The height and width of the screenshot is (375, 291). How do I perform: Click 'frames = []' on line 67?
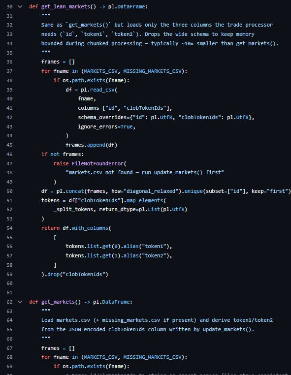tap(58, 348)
